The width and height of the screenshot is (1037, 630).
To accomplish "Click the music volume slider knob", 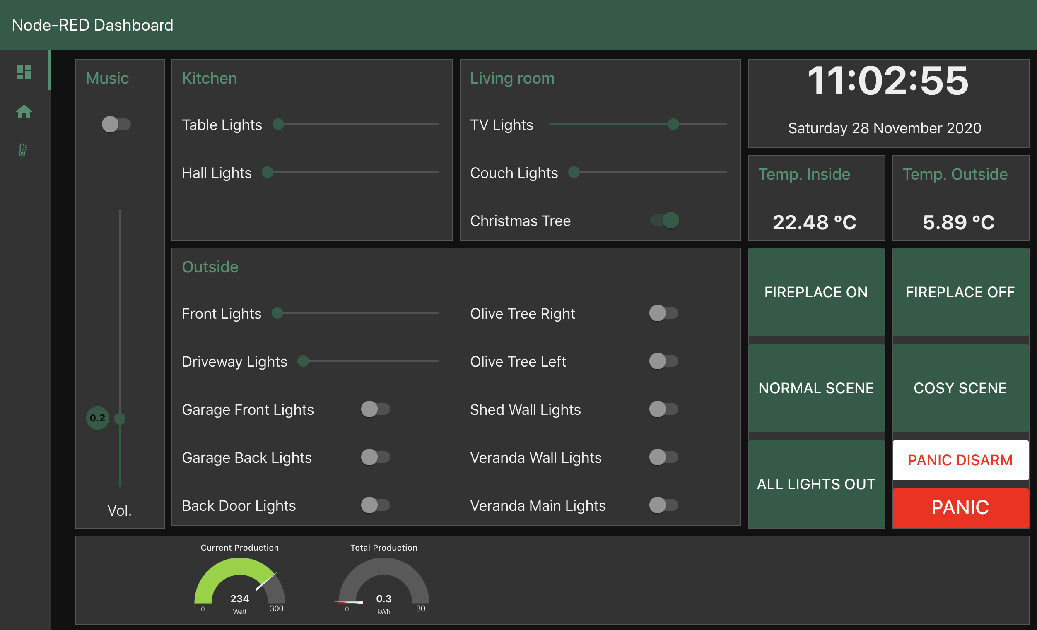I will pyautogui.click(x=120, y=418).
